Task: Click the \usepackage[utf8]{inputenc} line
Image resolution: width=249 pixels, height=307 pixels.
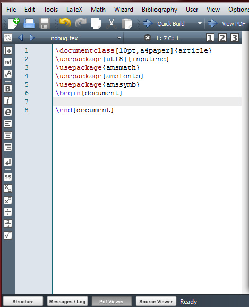Action: pos(112,59)
